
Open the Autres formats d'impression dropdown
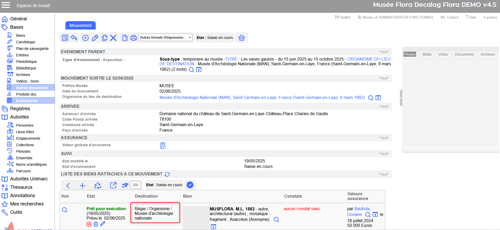(165, 38)
